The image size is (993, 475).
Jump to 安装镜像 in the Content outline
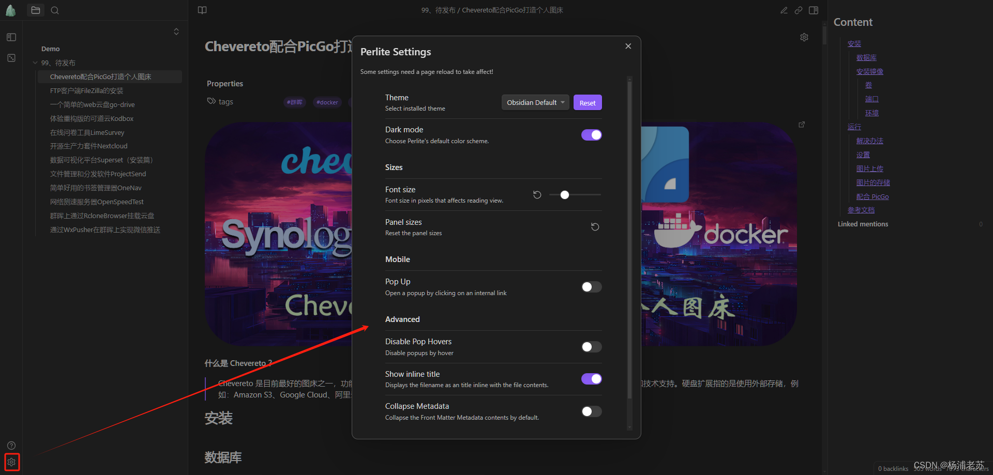tap(870, 72)
